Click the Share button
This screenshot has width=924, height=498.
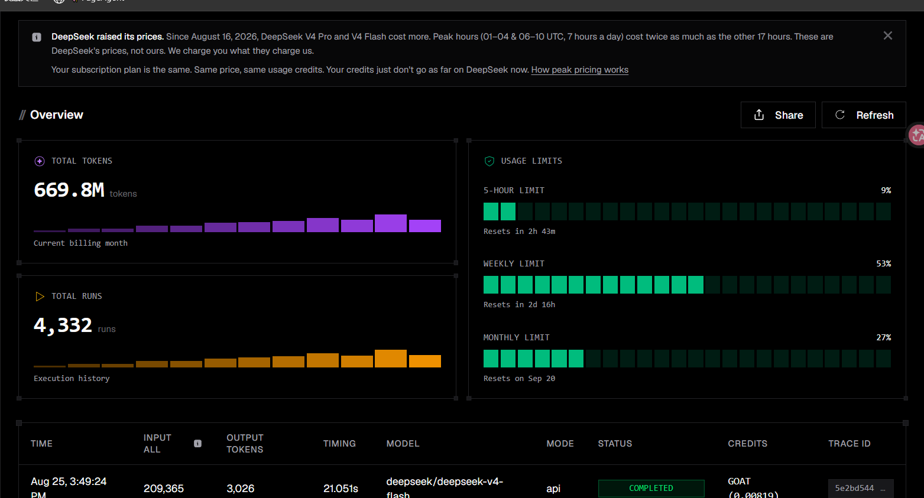[x=778, y=115]
